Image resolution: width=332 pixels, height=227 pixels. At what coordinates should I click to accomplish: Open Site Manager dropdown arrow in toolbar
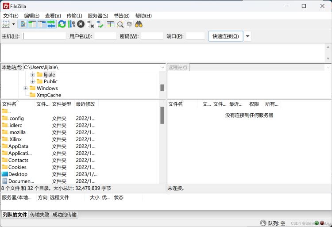pyautogui.click(x=14, y=24)
